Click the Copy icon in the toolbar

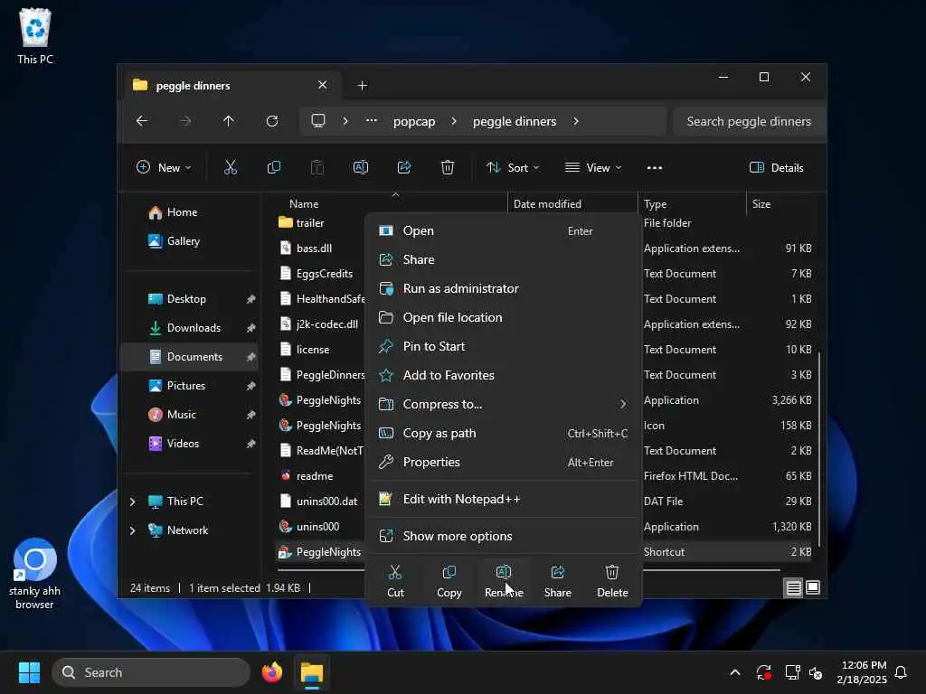pos(274,167)
